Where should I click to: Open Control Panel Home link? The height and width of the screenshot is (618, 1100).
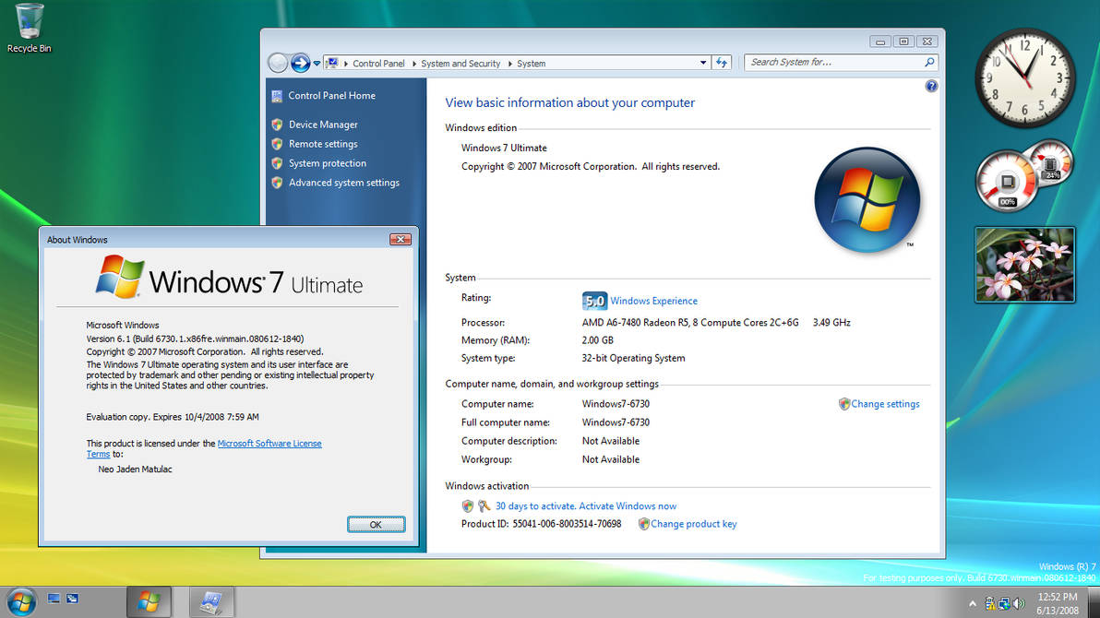click(331, 95)
